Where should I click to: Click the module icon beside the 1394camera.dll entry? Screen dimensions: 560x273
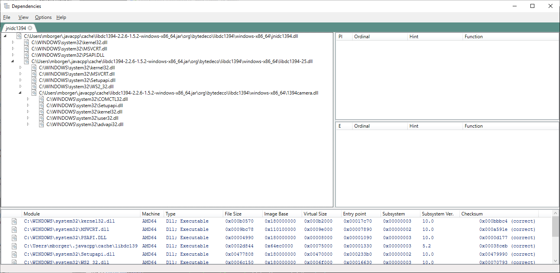pyautogui.click(x=34, y=93)
